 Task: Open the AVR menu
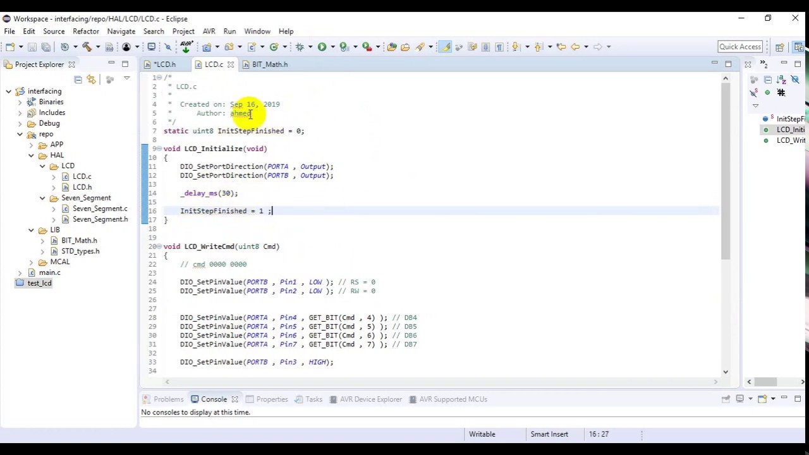[x=209, y=31]
